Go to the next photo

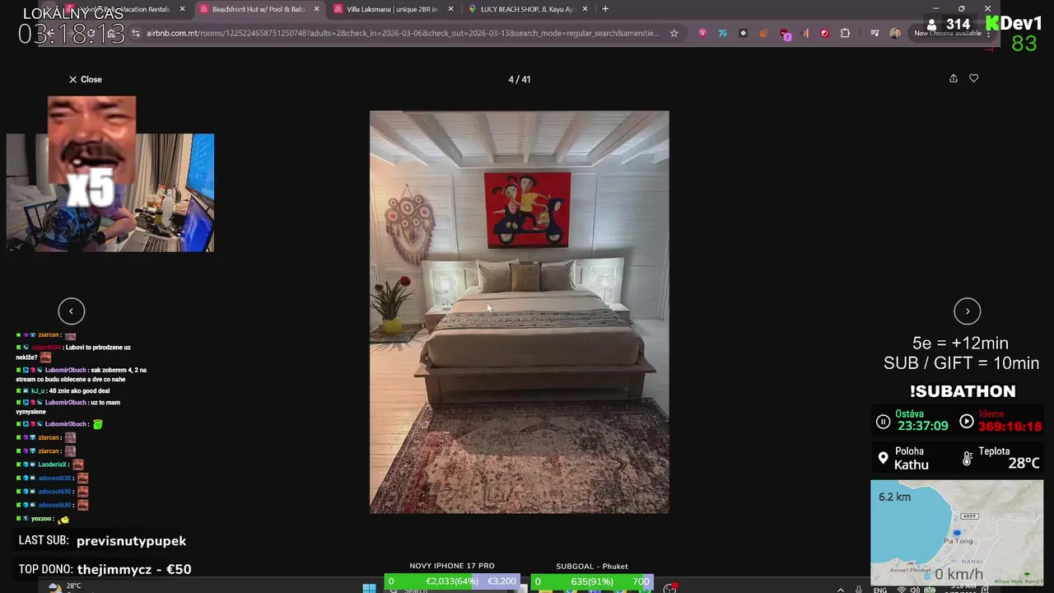tap(967, 311)
